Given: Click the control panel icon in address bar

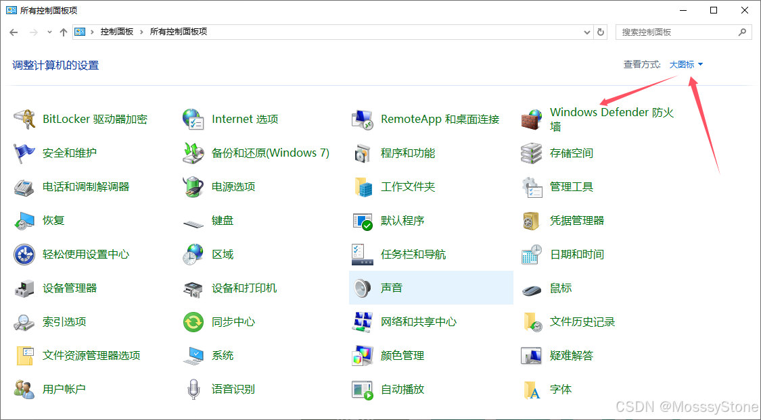Looking at the screenshot, I should [x=80, y=32].
